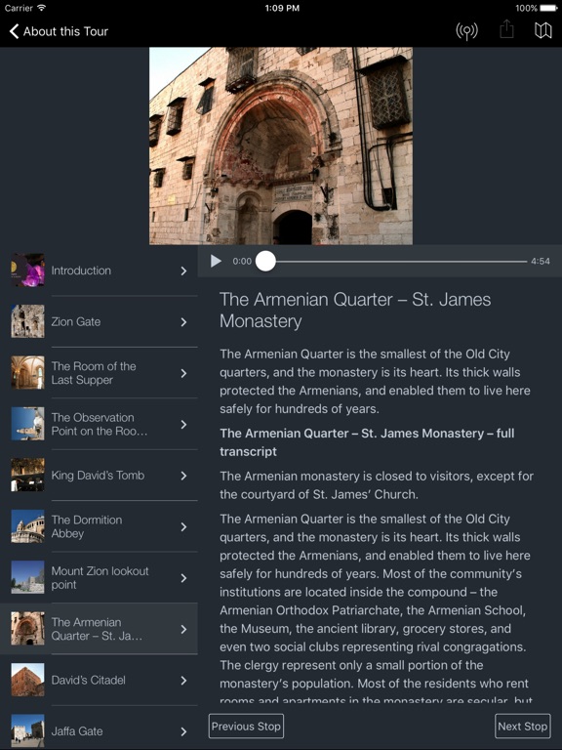This screenshot has width=562, height=750.
Task: Tap the Jaffa Gate thumbnail
Action: pyautogui.click(x=27, y=730)
